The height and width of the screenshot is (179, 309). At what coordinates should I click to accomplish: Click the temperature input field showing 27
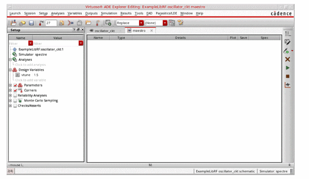point(51,23)
